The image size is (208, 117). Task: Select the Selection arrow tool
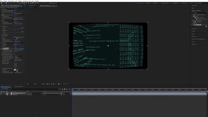coord(4,3)
